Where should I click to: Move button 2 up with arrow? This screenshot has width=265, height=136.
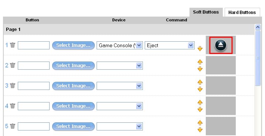coord(200,62)
